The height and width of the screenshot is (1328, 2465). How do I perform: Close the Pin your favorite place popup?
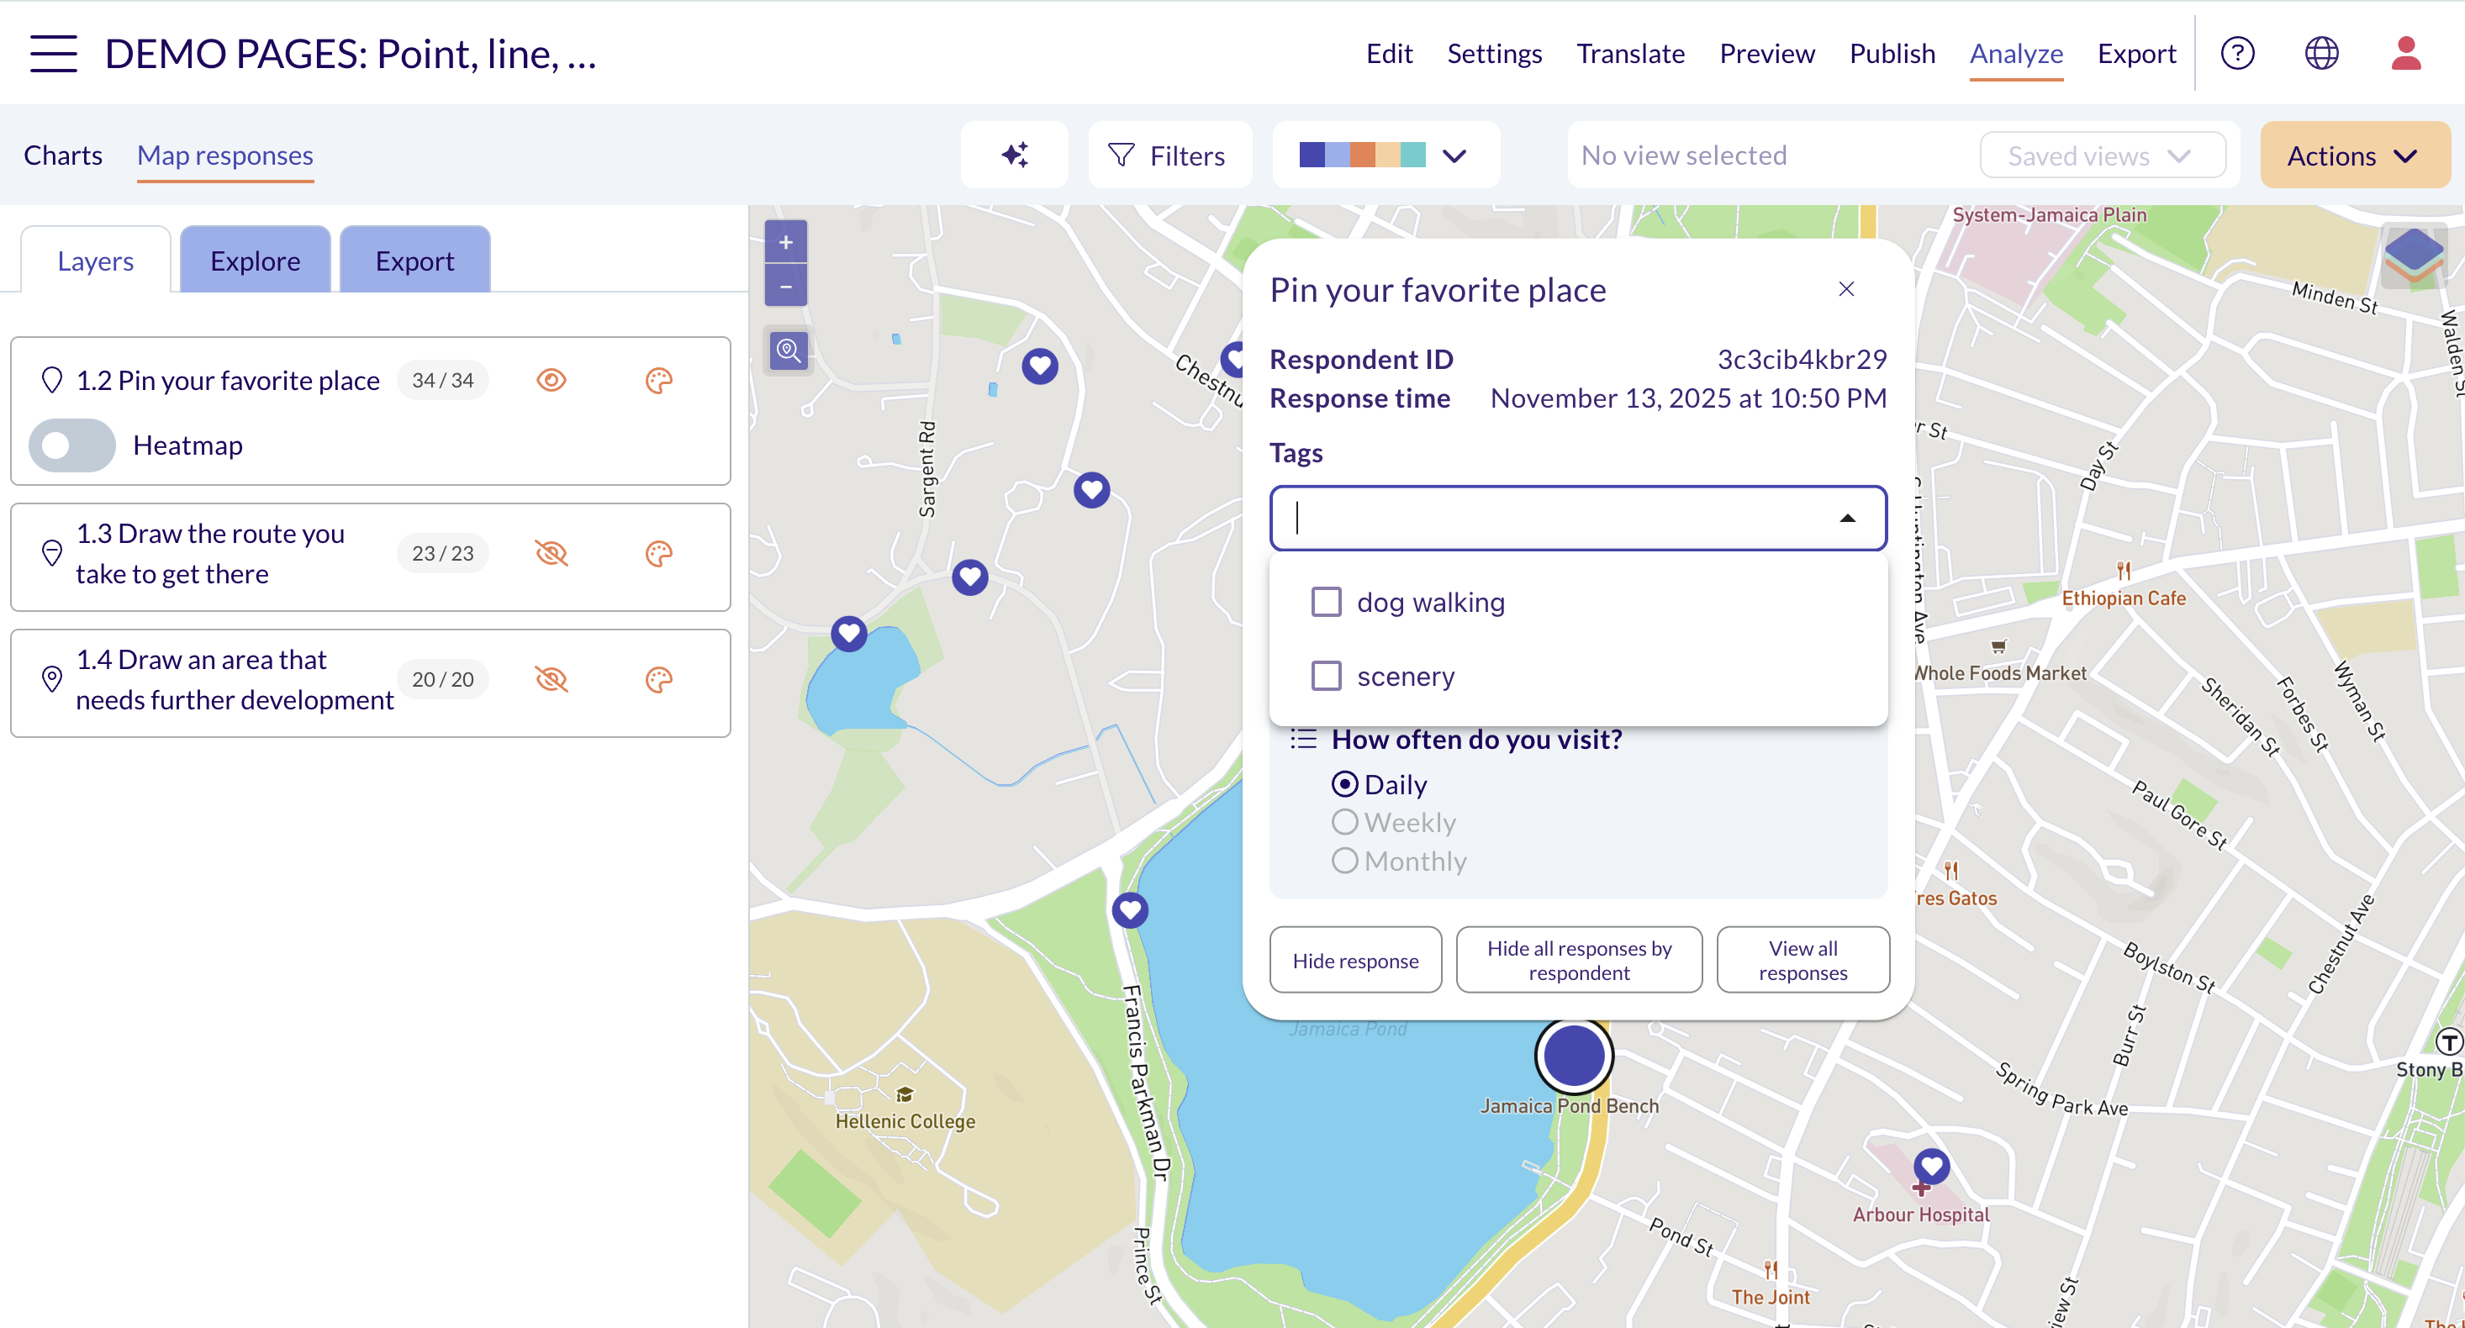point(1846,289)
